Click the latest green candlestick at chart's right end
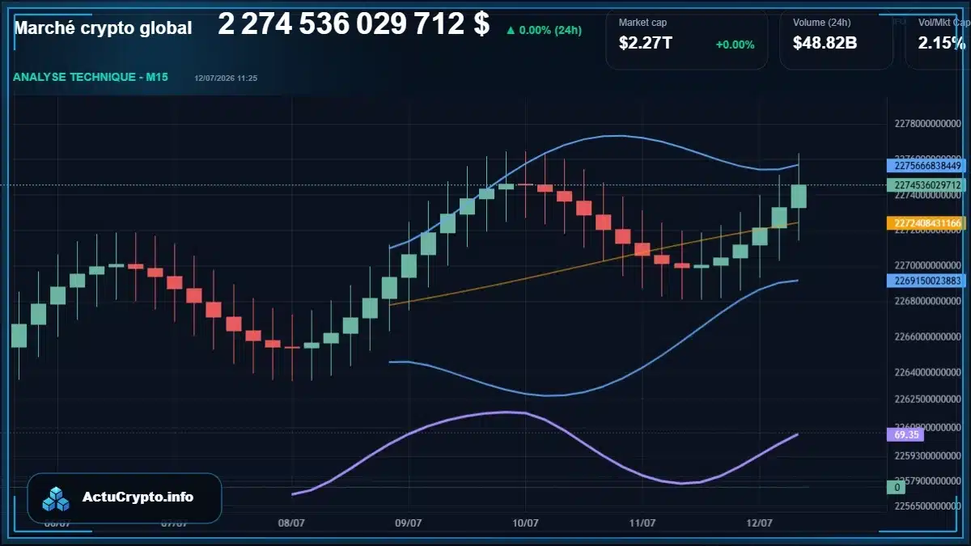971x546 pixels. (x=799, y=196)
